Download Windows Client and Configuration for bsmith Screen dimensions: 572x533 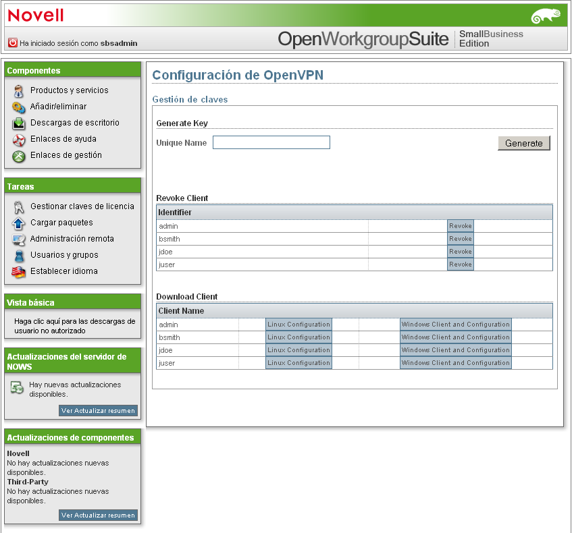coord(456,337)
